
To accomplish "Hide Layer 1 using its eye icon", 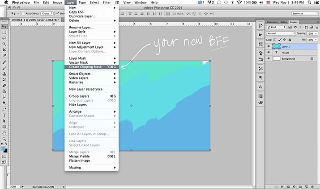I will point(269,46).
